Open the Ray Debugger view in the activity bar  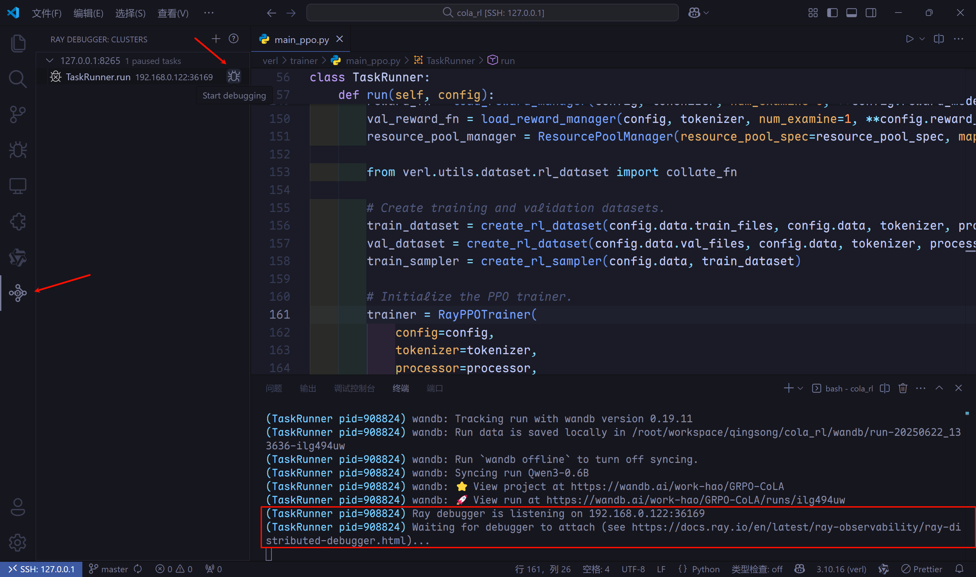click(x=18, y=293)
